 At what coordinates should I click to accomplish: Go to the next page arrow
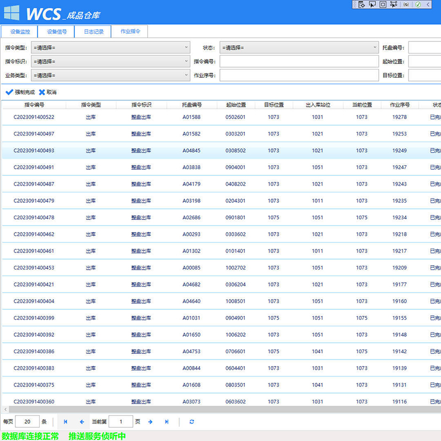[x=150, y=422]
